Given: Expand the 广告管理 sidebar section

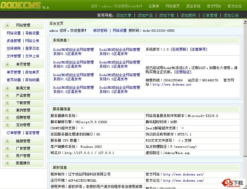Looking at the screenshot, I should 23,148.
